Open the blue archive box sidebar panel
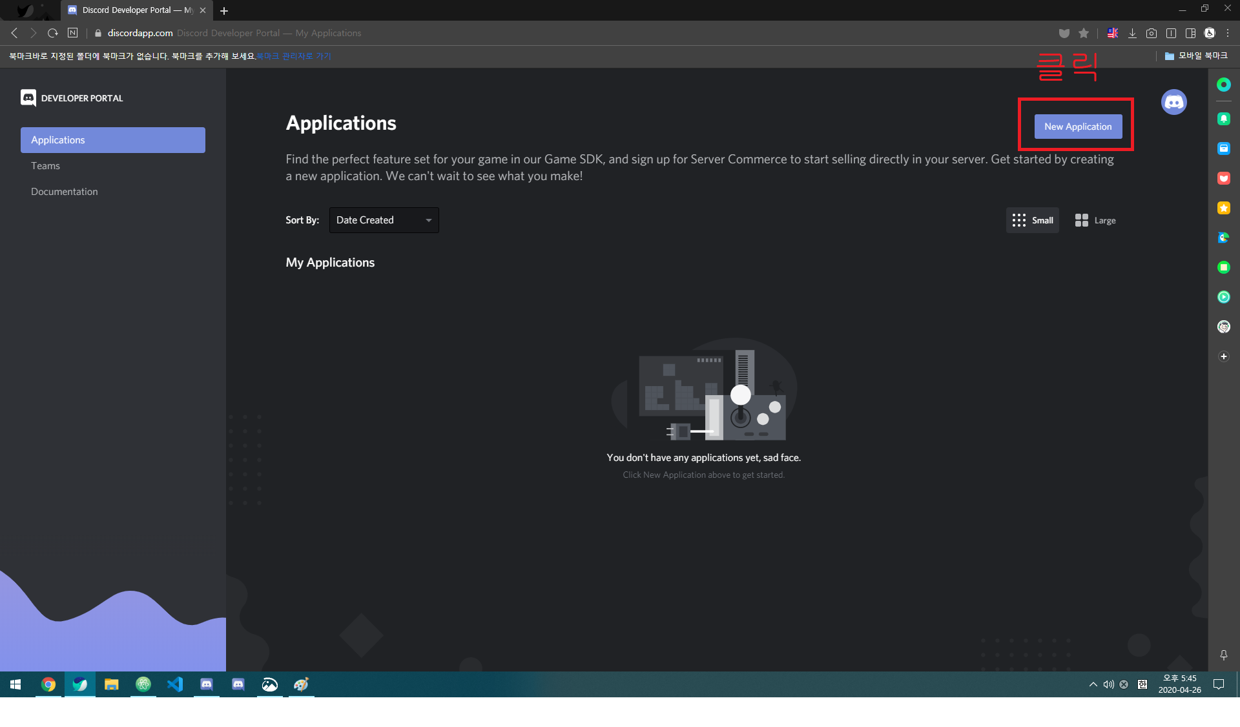Image resolution: width=1240 pixels, height=727 pixels. tap(1224, 148)
